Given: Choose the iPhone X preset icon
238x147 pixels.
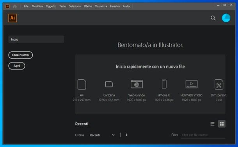Looking at the screenshot, I should pyautogui.click(x=164, y=84).
